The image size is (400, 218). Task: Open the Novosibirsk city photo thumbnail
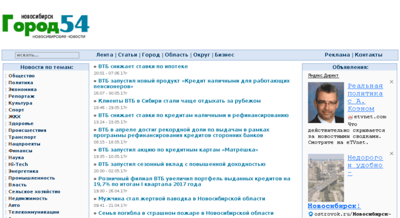(x=326, y=178)
